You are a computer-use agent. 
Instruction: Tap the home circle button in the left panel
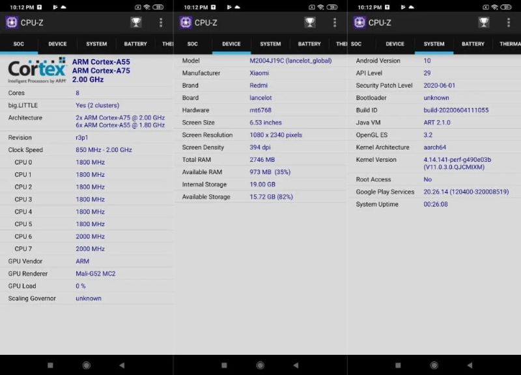click(x=87, y=365)
